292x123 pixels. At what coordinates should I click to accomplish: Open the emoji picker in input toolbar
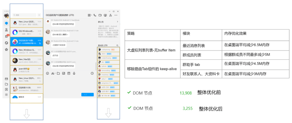(x=48, y=73)
